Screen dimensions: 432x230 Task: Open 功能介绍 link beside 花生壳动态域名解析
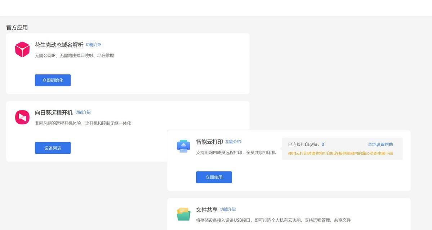[x=93, y=45]
